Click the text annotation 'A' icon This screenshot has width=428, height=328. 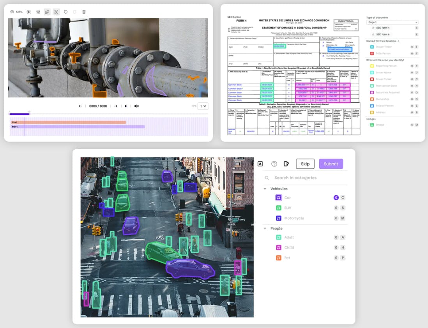point(260,164)
